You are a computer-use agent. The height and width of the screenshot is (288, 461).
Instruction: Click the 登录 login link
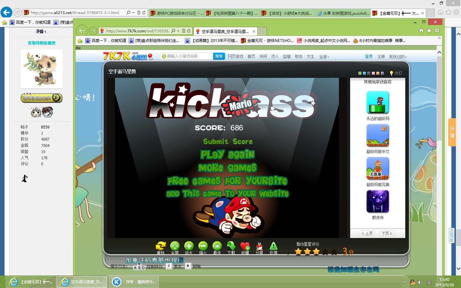[369, 56]
